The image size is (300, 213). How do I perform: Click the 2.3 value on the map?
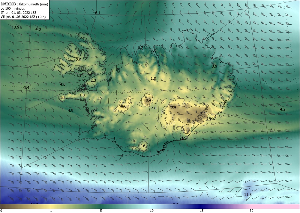[93, 81]
